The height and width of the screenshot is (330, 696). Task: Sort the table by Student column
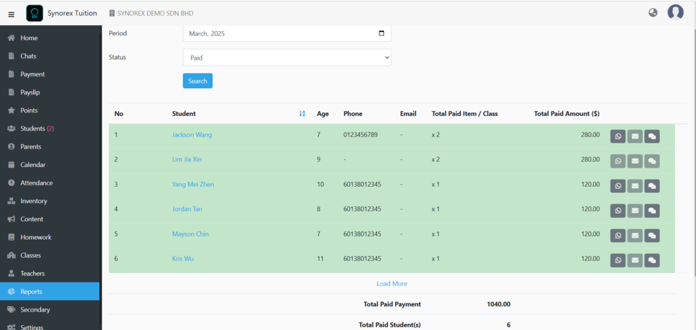click(302, 113)
